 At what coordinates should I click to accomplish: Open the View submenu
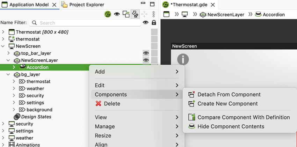pyautogui.click(x=137, y=117)
